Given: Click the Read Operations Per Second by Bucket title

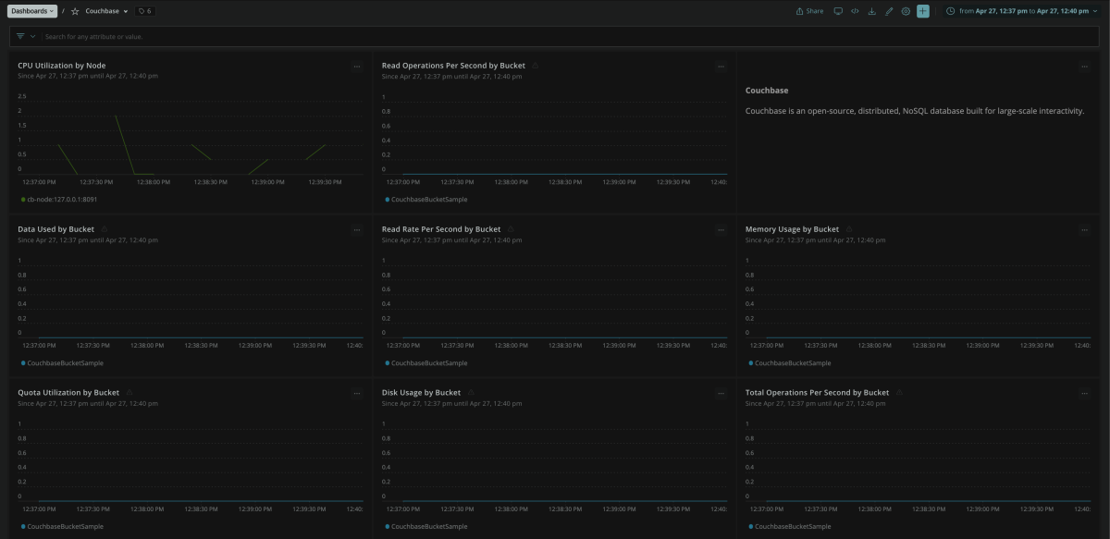Looking at the screenshot, I should [453, 66].
